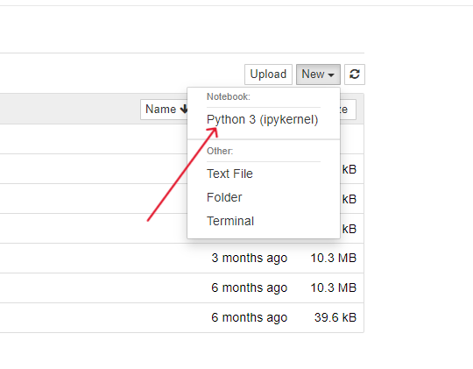Click the 10.3 MB size in 3 months row

tap(334, 258)
